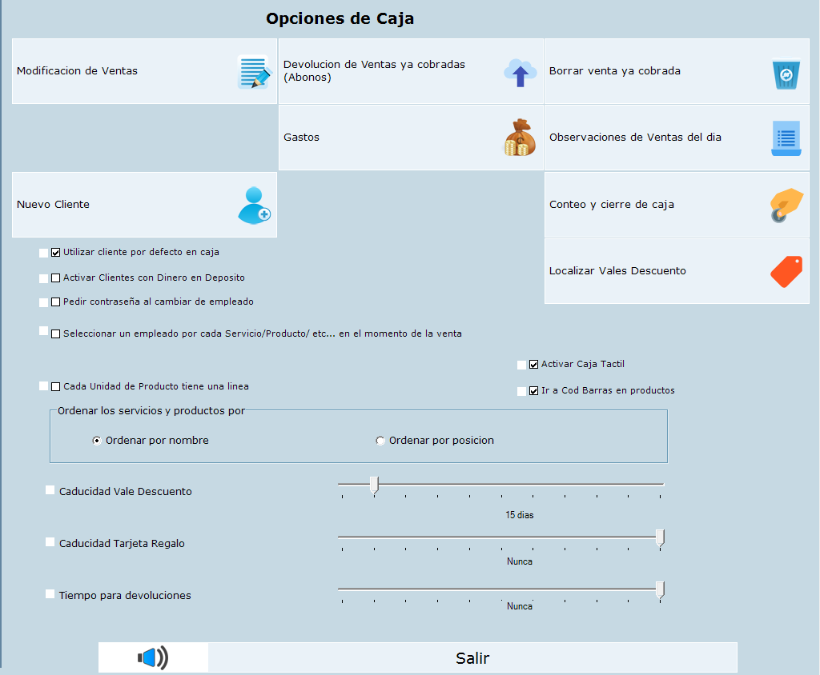820x675 pixels.
Task: Click the blue list icon for Observaciones de Ventas
Action: click(786, 138)
